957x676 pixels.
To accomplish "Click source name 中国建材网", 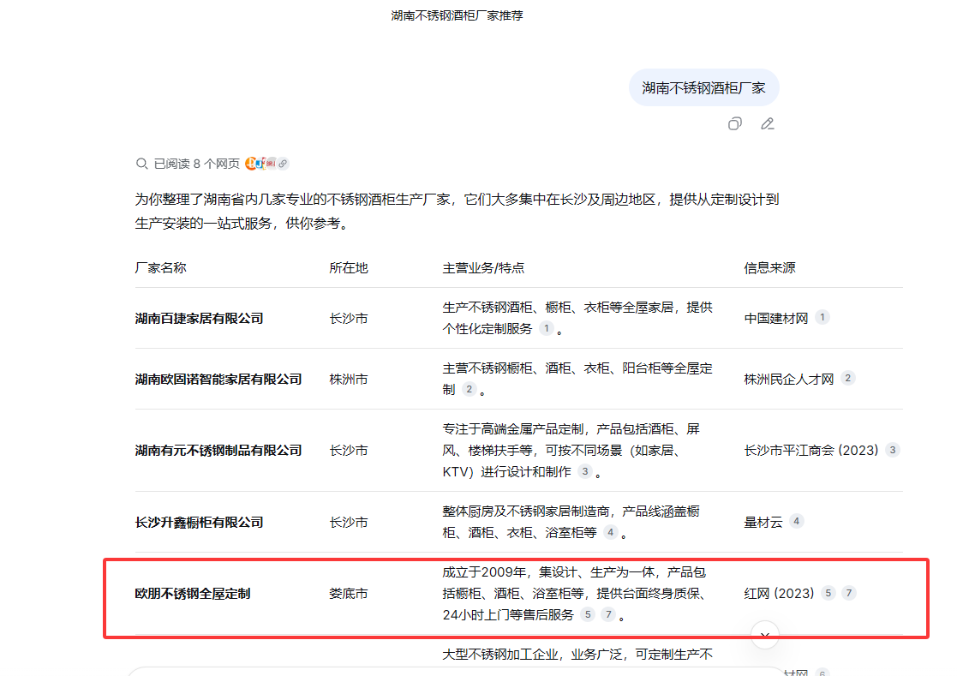I will pos(775,319).
